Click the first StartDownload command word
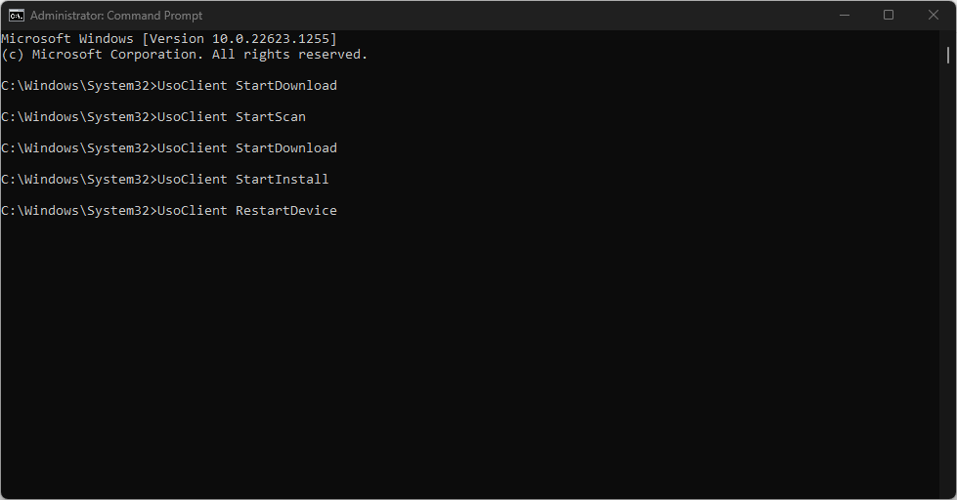 285,86
